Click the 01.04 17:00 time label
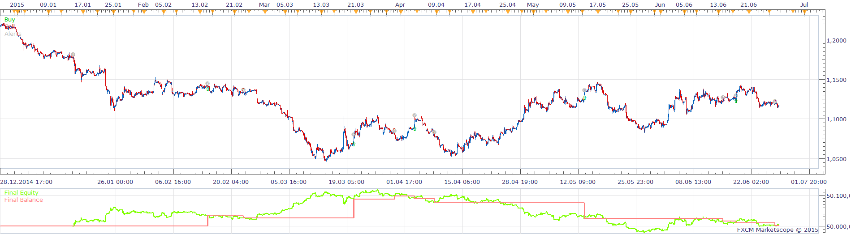851x234 pixels. pos(404,182)
